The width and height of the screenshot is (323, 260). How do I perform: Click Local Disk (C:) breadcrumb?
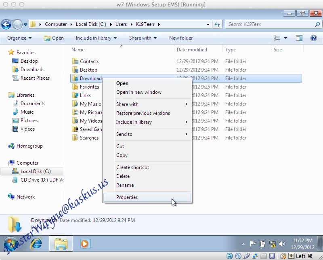click(x=91, y=24)
